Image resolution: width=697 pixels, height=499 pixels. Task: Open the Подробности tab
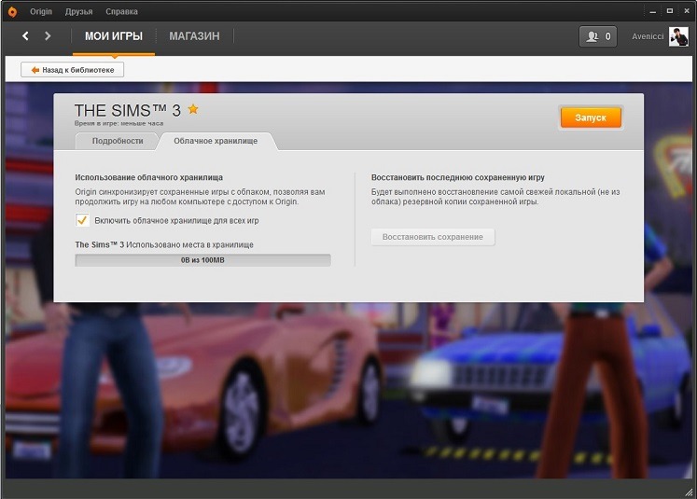coord(118,141)
